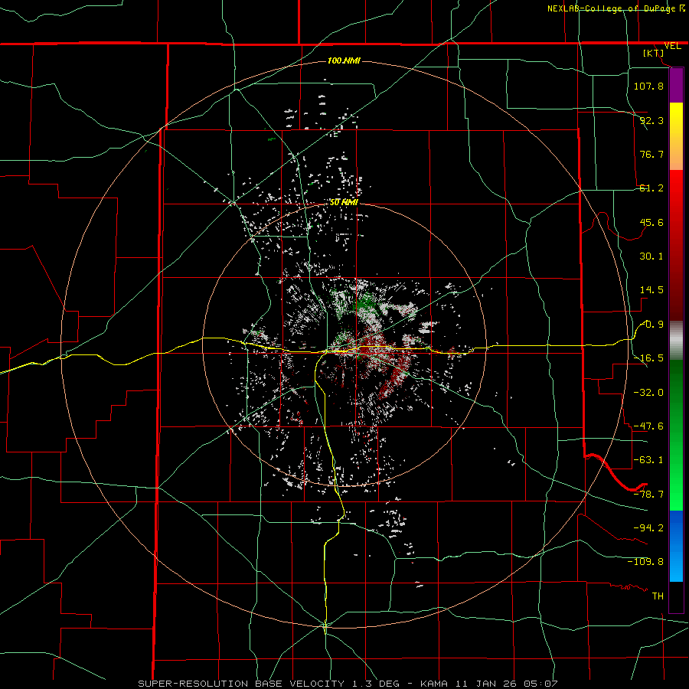Click the KAMA station identifier

434,684
